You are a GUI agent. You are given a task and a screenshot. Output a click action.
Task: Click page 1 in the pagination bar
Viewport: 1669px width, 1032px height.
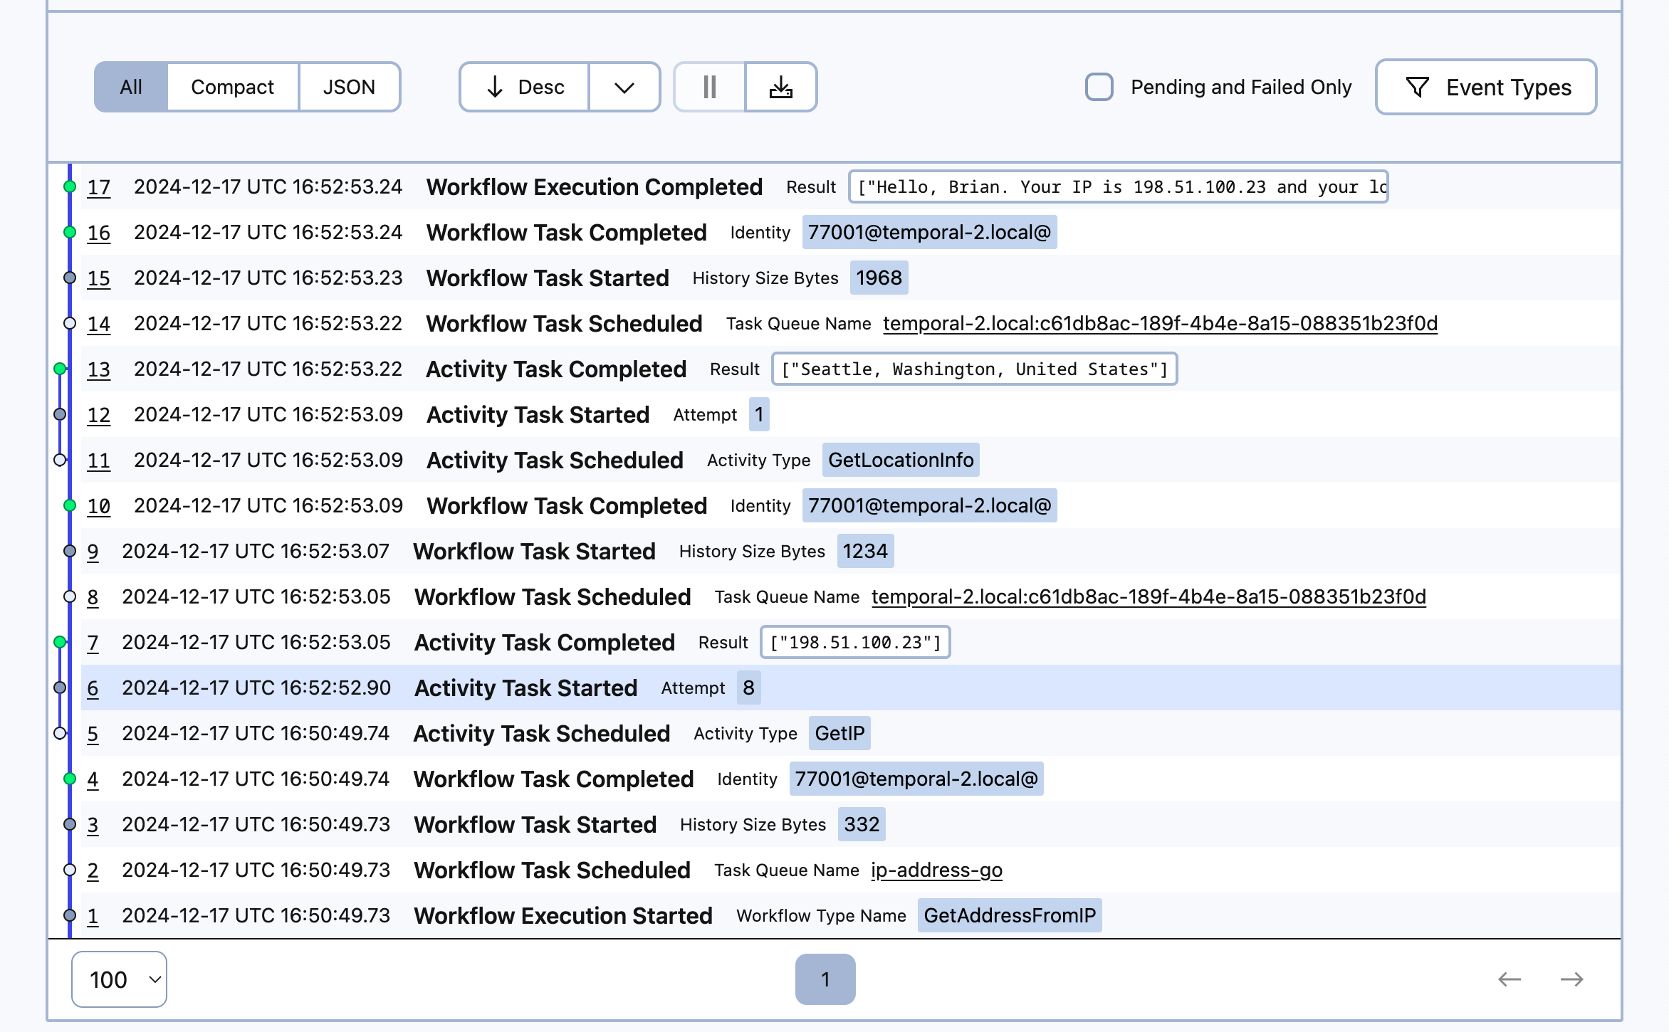(825, 979)
